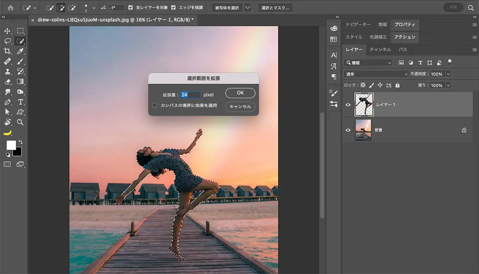Open the ナビゲーター panel tab
The width and height of the screenshot is (479, 274).
[x=358, y=24]
